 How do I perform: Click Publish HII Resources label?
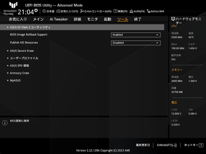(24, 42)
